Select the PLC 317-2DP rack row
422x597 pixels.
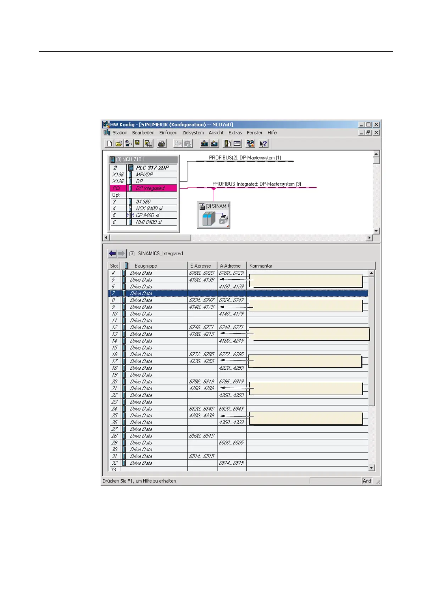pos(144,168)
